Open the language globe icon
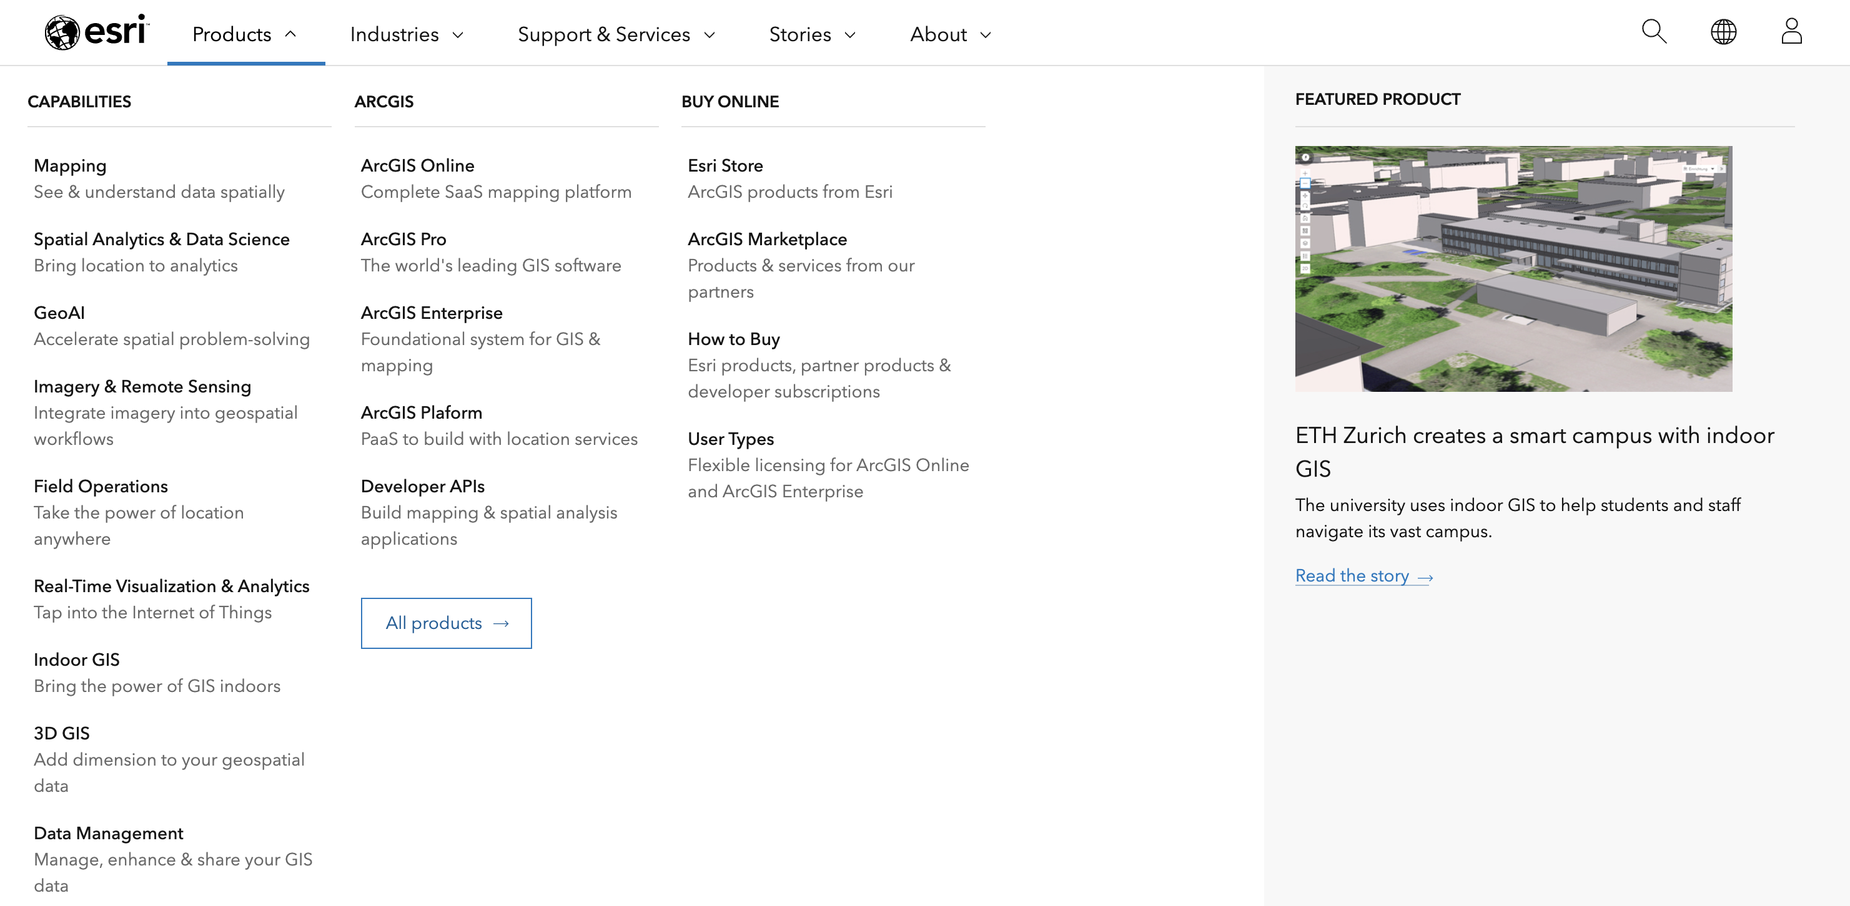The width and height of the screenshot is (1850, 906). [1724, 32]
